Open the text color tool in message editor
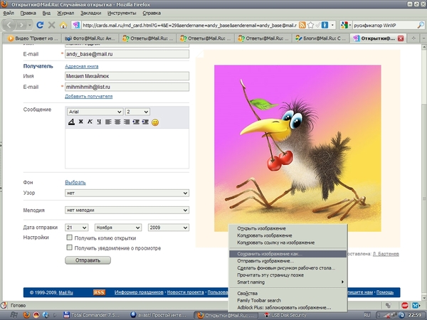427x320 pixels. 71,122
